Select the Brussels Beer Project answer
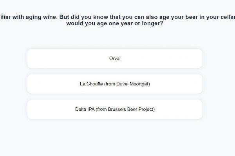Screen dimensions: 235x156 click(115, 109)
